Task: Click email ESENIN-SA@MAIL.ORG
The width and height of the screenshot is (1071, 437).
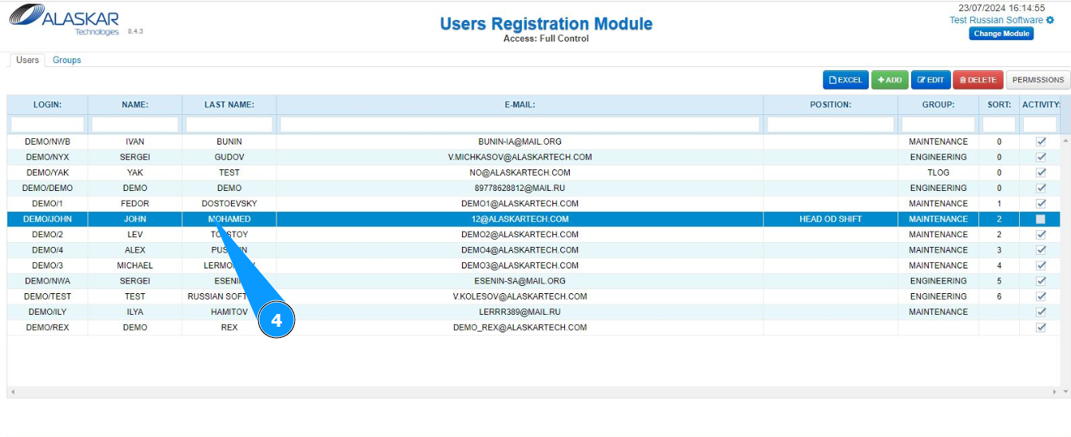Action: 520,281
